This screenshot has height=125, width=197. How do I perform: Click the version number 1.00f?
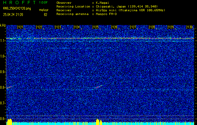click(43, 2)
